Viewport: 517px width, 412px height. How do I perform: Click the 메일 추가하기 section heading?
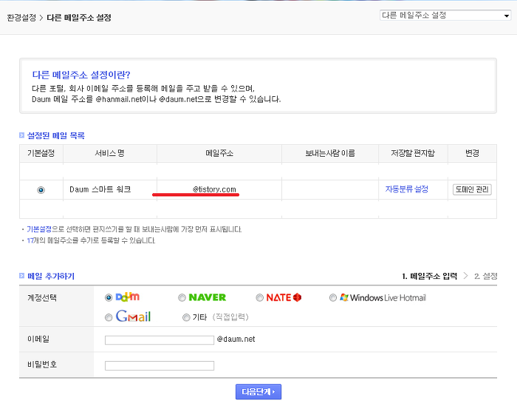click(x=51, y=276)
